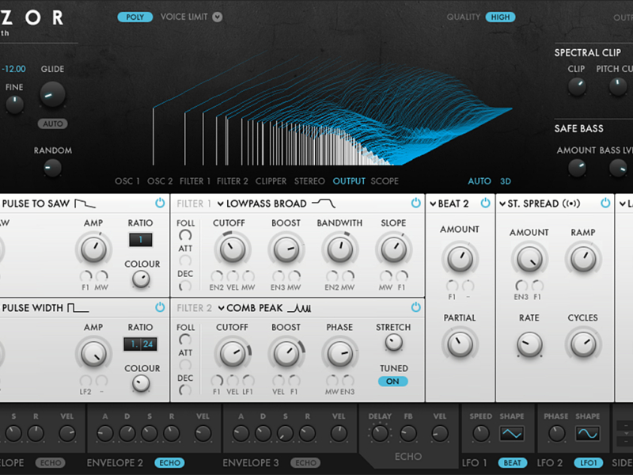Toggle the St. Spread power icon
Viewport: 633px width, 475px height.
(x=605, y=203)
